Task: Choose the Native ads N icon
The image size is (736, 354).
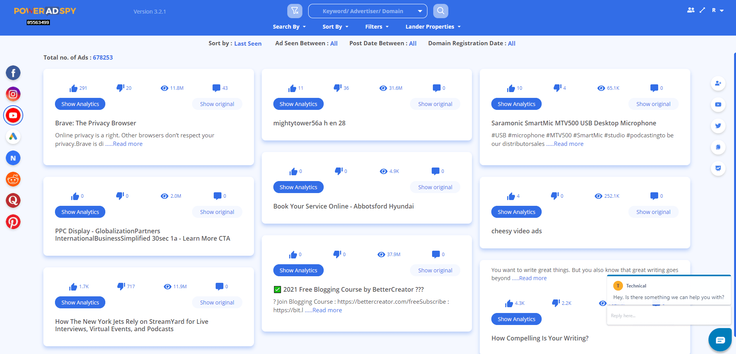Action: 13,158
